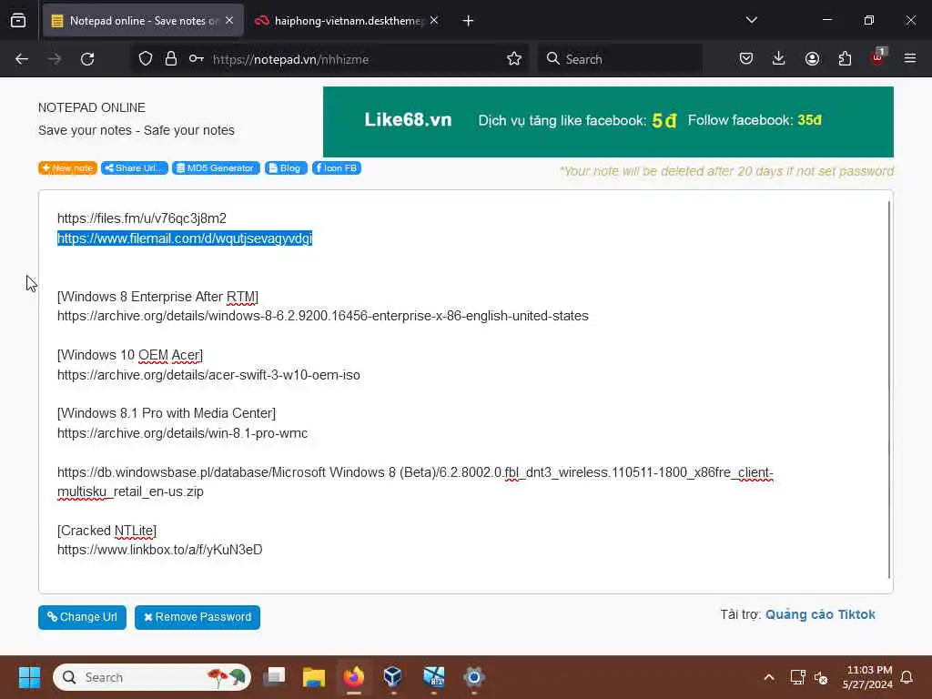Screen dimensions: 932x699
Task: Open the list all tabs dropdown
Action: coord(751,21)
